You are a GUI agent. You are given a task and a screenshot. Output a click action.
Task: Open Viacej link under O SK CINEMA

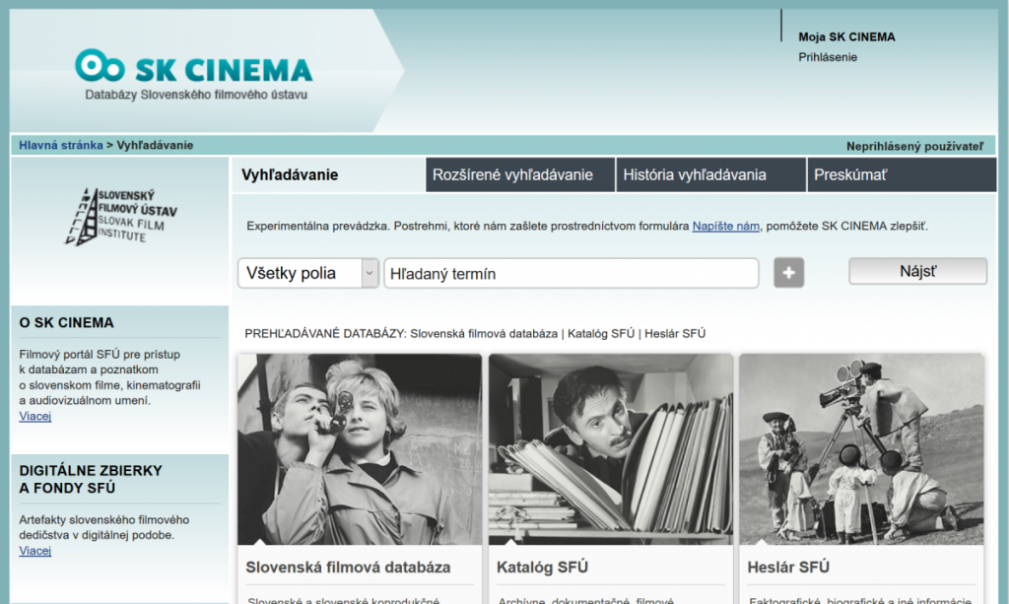tap(35, 416)
